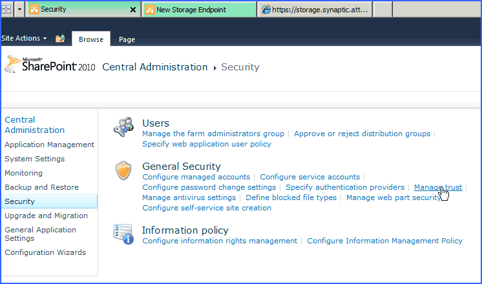The width and height of the screenshot is (482, 284).
Task: Open Configure information rights management
Action: click(220, 241)
